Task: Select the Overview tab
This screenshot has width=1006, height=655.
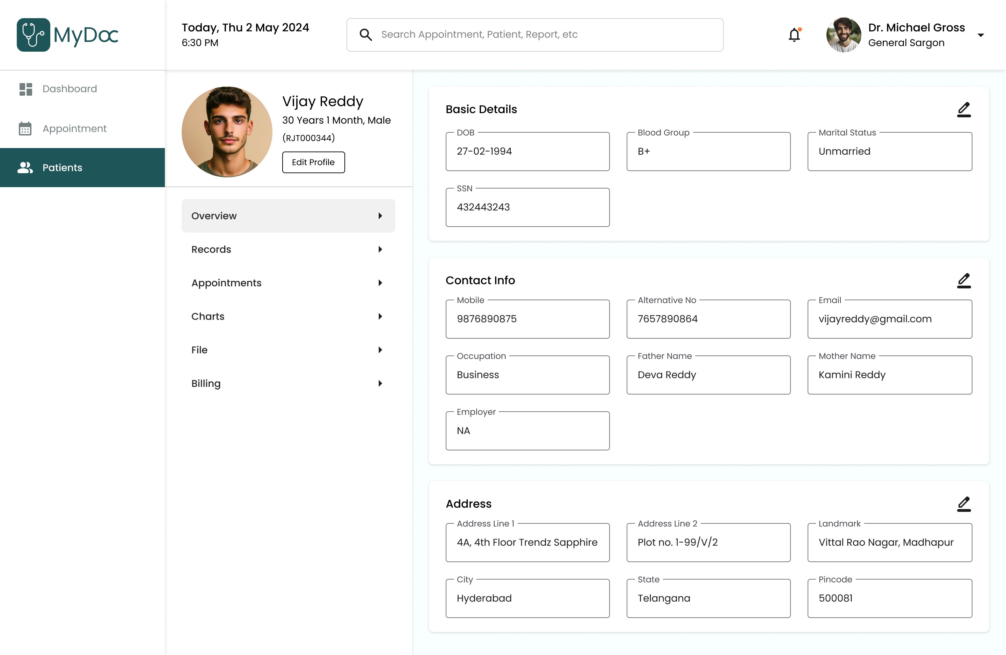Action: click(x=288, y=216)
